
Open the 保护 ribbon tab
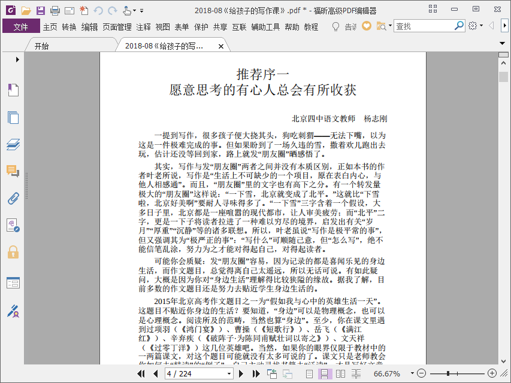click(201, 27)
